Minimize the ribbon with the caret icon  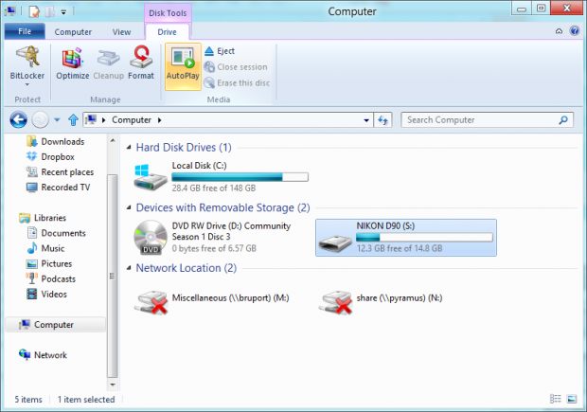click(559, 31)
